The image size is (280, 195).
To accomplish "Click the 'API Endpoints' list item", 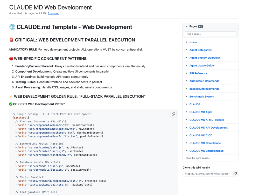I will (x=52, y=77).
